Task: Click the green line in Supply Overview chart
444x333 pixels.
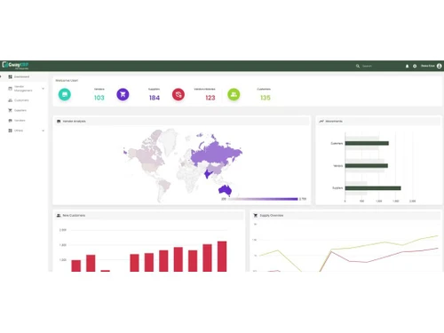Action: pos(367,245)
